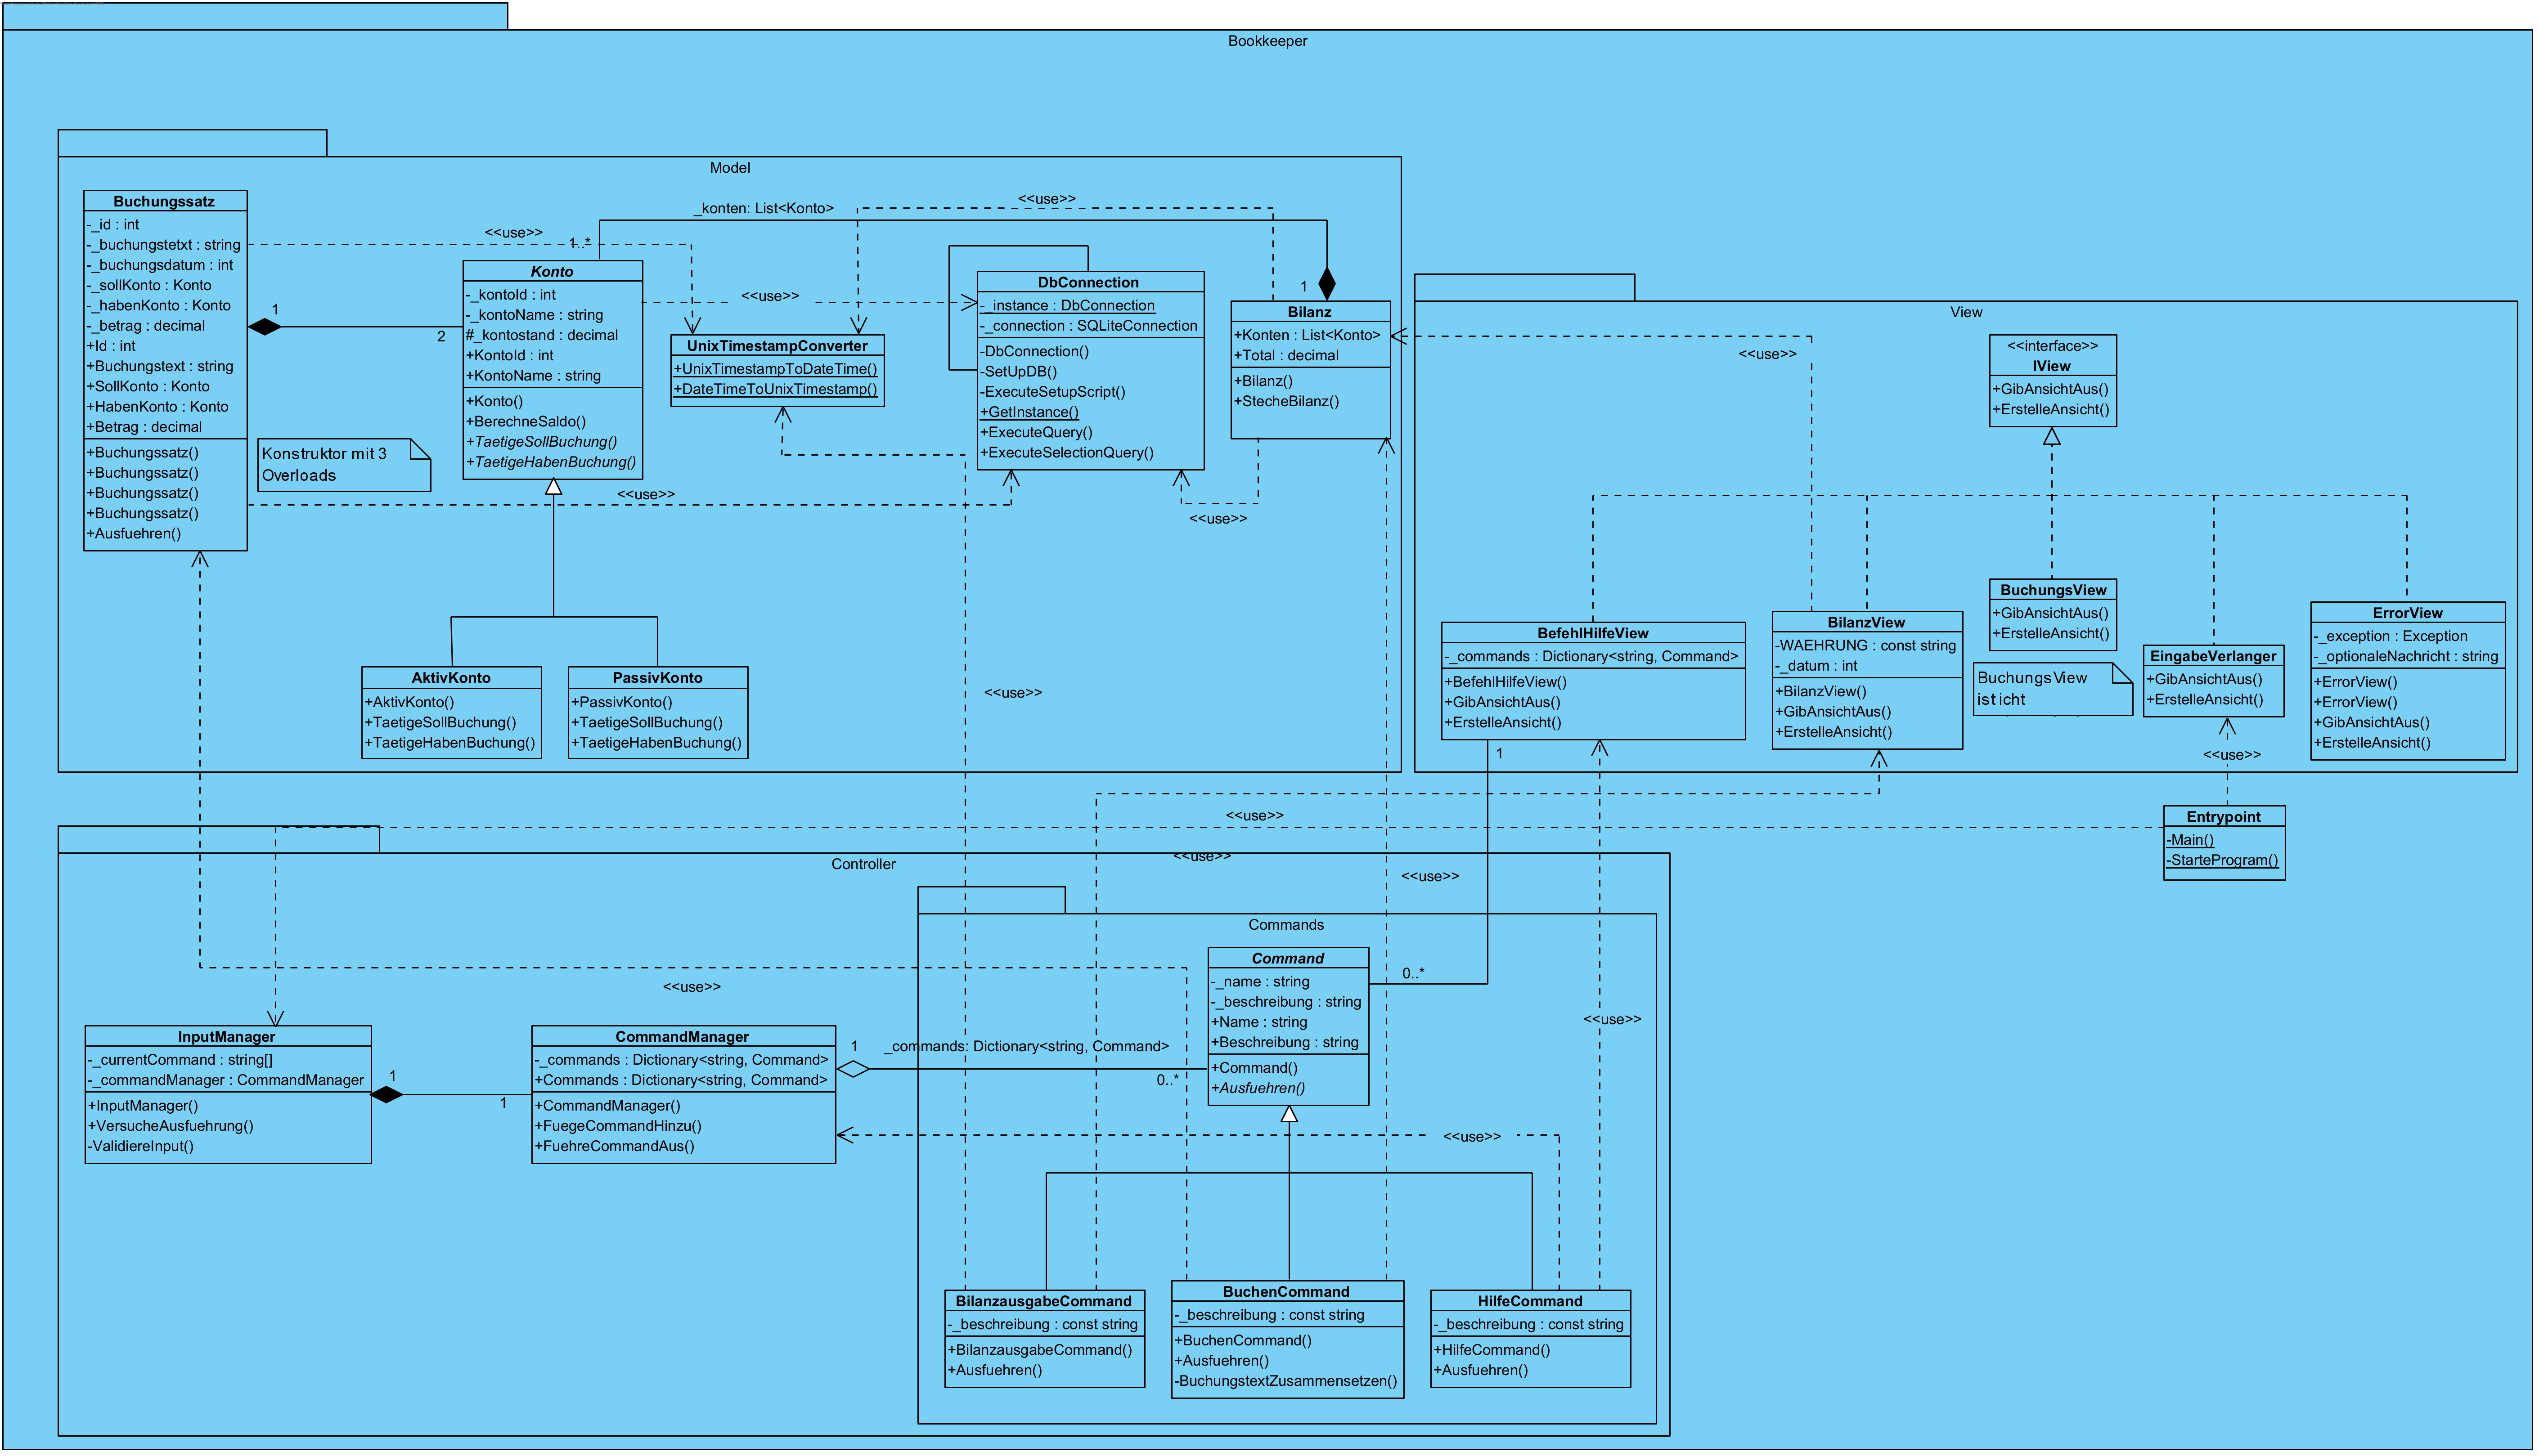Image resolution: width=2539 pixels, height=1456 pixels.
Task: Click the +FuehreCommandAus() method
Action: pos(614,1147)
